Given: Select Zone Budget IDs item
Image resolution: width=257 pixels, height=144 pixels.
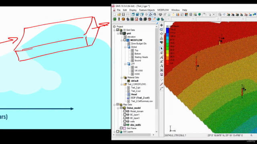Looking at the screenshot, I should (x=139, y=44).
